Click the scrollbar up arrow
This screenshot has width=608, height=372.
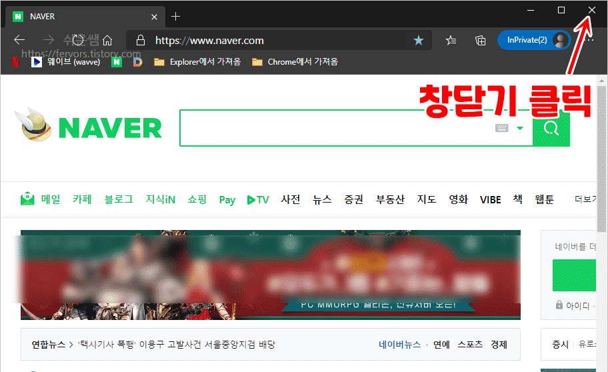click(x=601, y=81)
